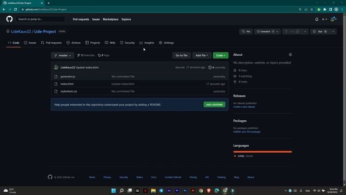Open Telegram from the taskbar
The height and width of the screenshot is (195, 346).
click(161, 191)
